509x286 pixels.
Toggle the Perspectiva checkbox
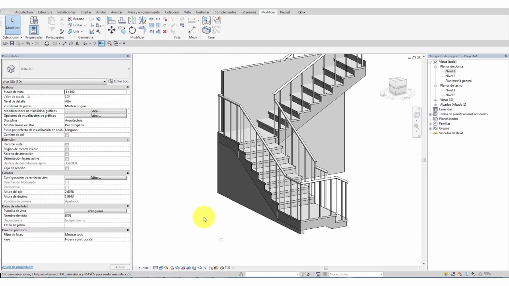67,187
